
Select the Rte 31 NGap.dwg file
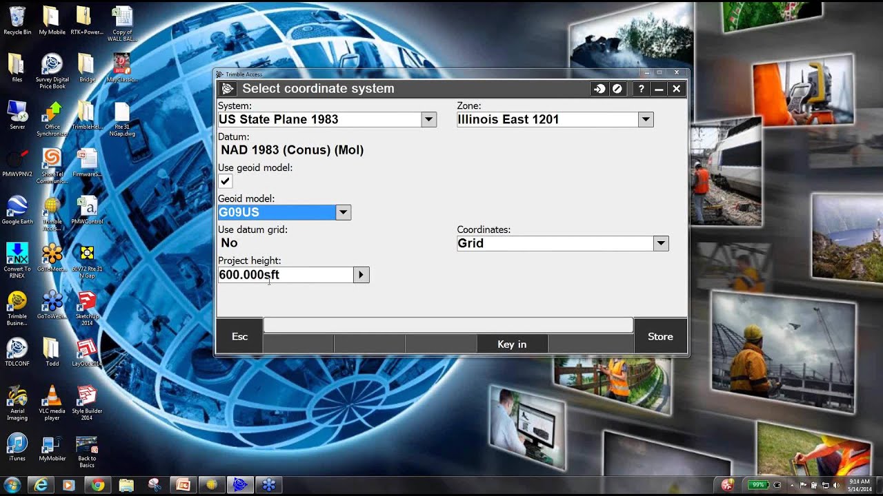[121, 119]
